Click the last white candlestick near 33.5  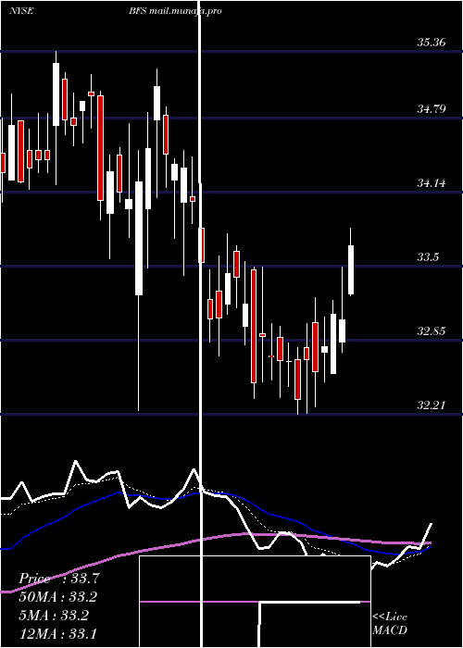click(x=351, y=269)
